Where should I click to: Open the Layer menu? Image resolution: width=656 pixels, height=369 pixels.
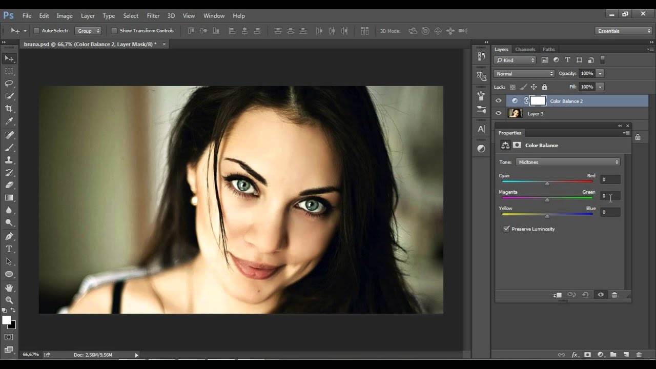click(88, 16)
